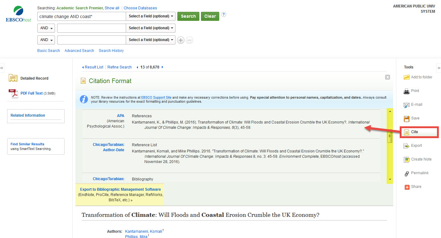This screenshot has height=238, width=441.
Task: Click the Cite tool icon
Action: click(407, 132)
